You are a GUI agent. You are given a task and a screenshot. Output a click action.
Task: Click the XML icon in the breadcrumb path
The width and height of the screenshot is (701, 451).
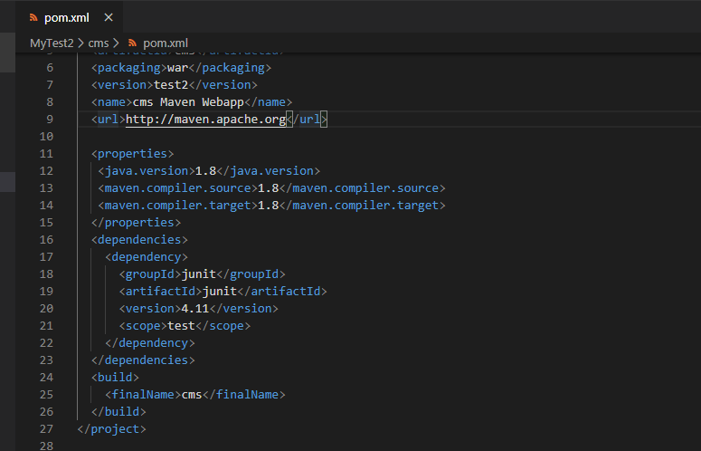pyautogui.click(x=133, y=43)
